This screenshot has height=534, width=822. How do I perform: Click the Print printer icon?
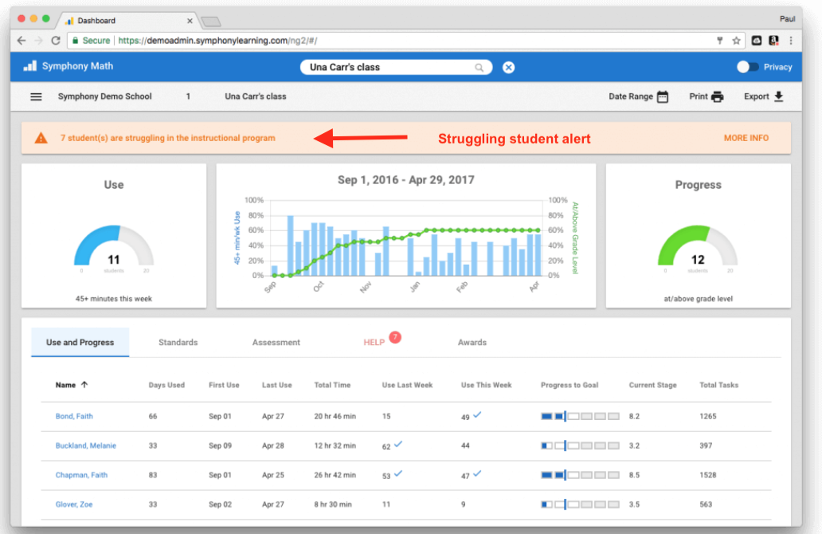[717, 96]
